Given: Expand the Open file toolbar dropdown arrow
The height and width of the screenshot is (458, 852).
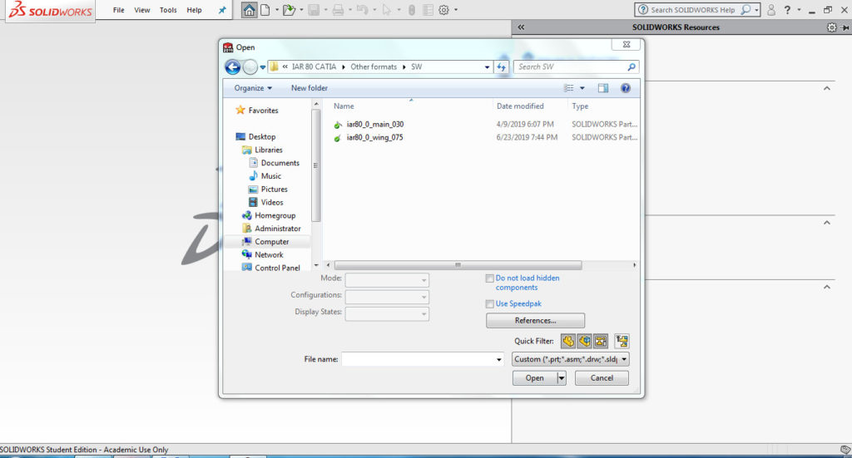Looking at the screenshot, I should pyautogui.click(x=301, y=10).
